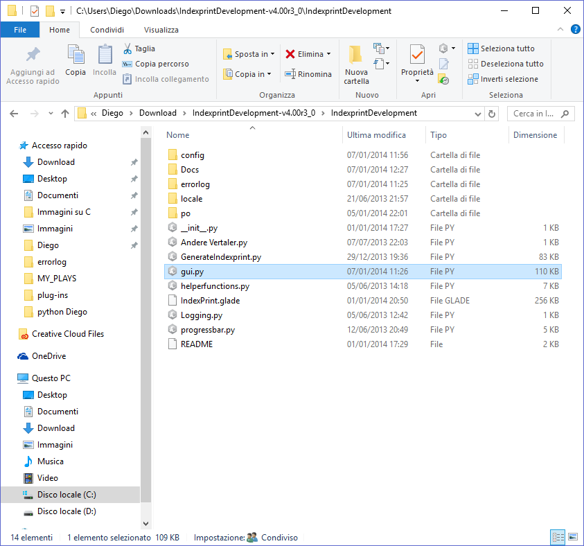Create a Nuova cartella
Viewport: 584px width, 546px height.
coord(357,65)
